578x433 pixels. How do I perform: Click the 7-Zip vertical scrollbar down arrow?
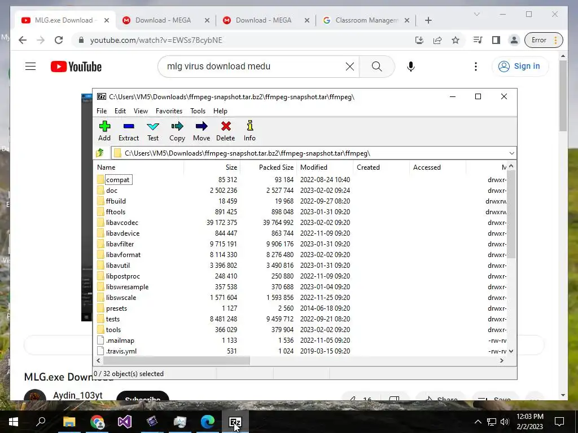click(511, 351)
